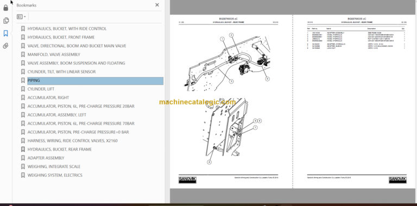Open the page thumbnails panel icon

point(5,21)
